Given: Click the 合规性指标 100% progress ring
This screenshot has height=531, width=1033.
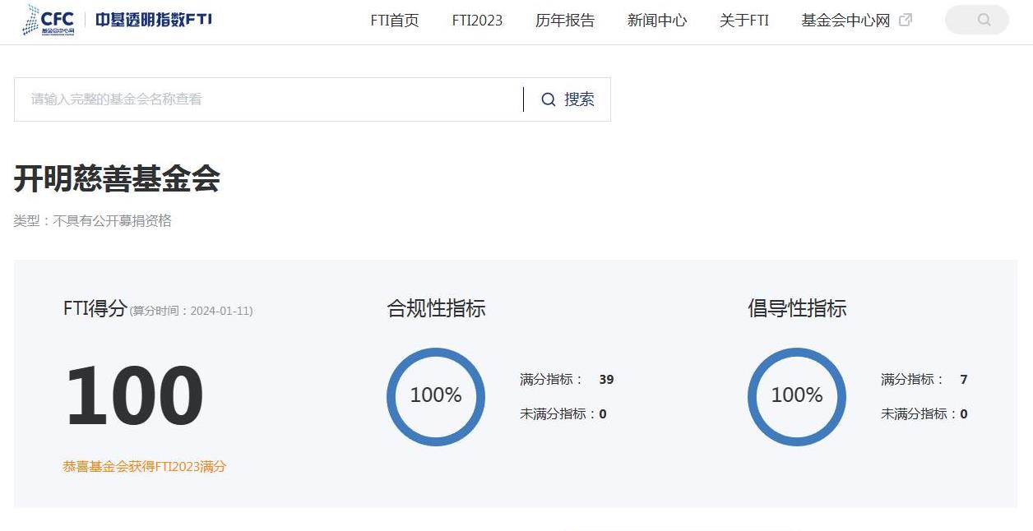Looking at the screenshot, I should coord(436,396).
